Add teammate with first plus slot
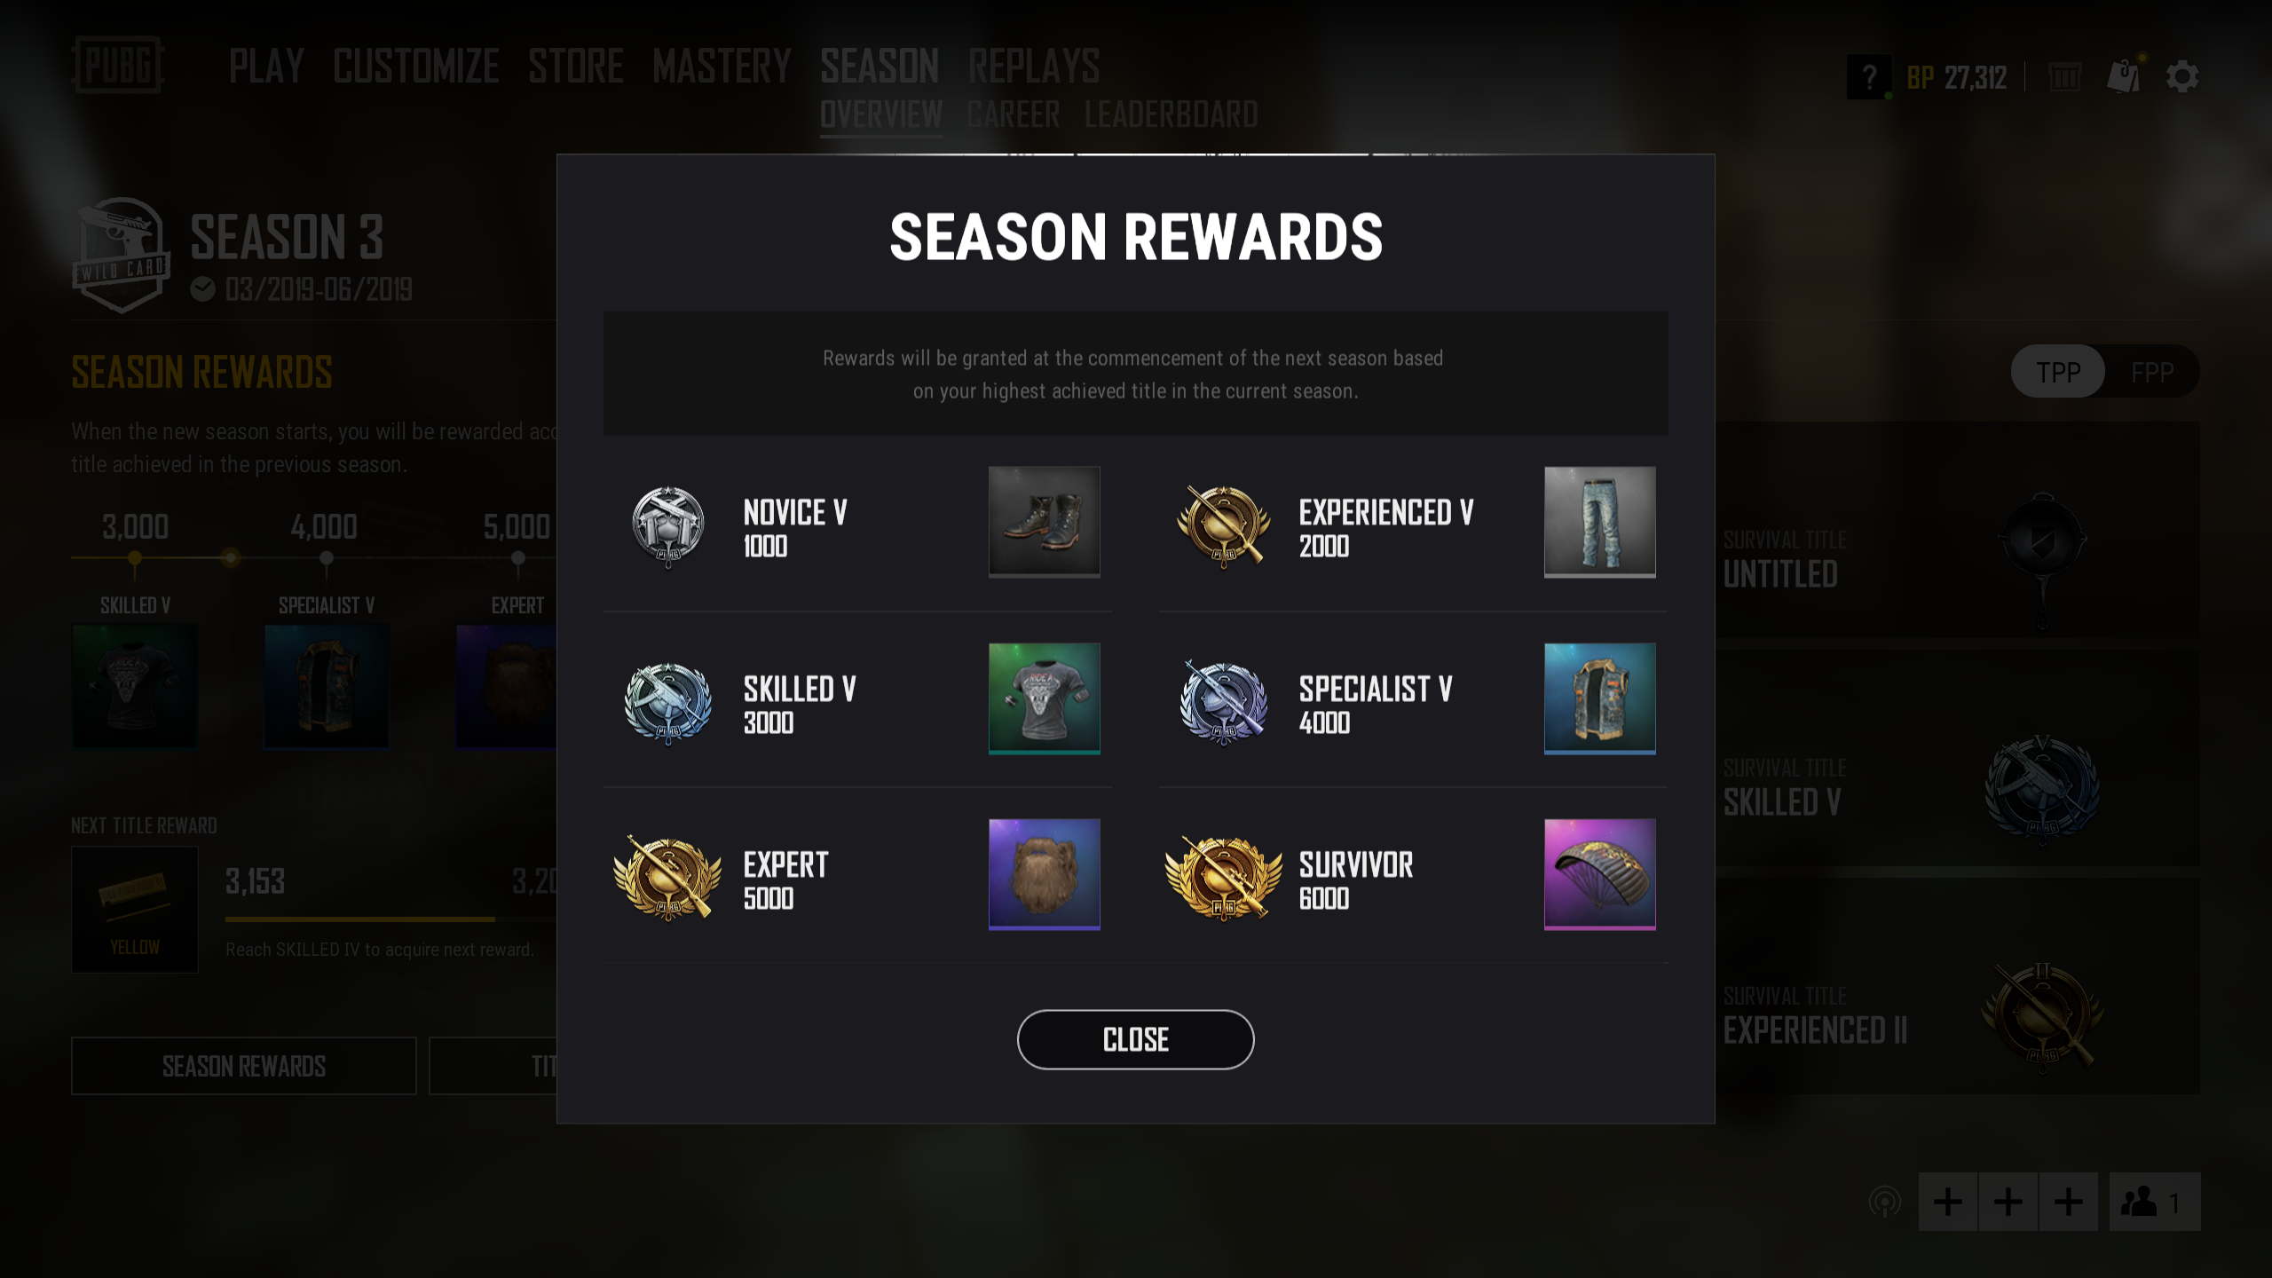The image size is (2272, 1278). [1948, 1202]
